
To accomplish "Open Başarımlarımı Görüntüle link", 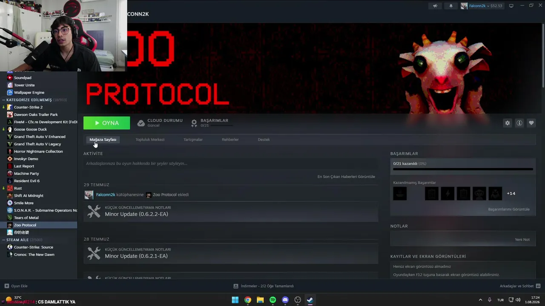I will pyautogui.click(x=509, y=210).
